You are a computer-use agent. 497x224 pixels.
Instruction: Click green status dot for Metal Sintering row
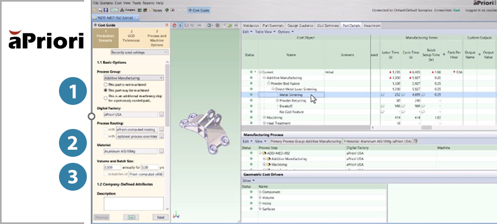[251, 95]
